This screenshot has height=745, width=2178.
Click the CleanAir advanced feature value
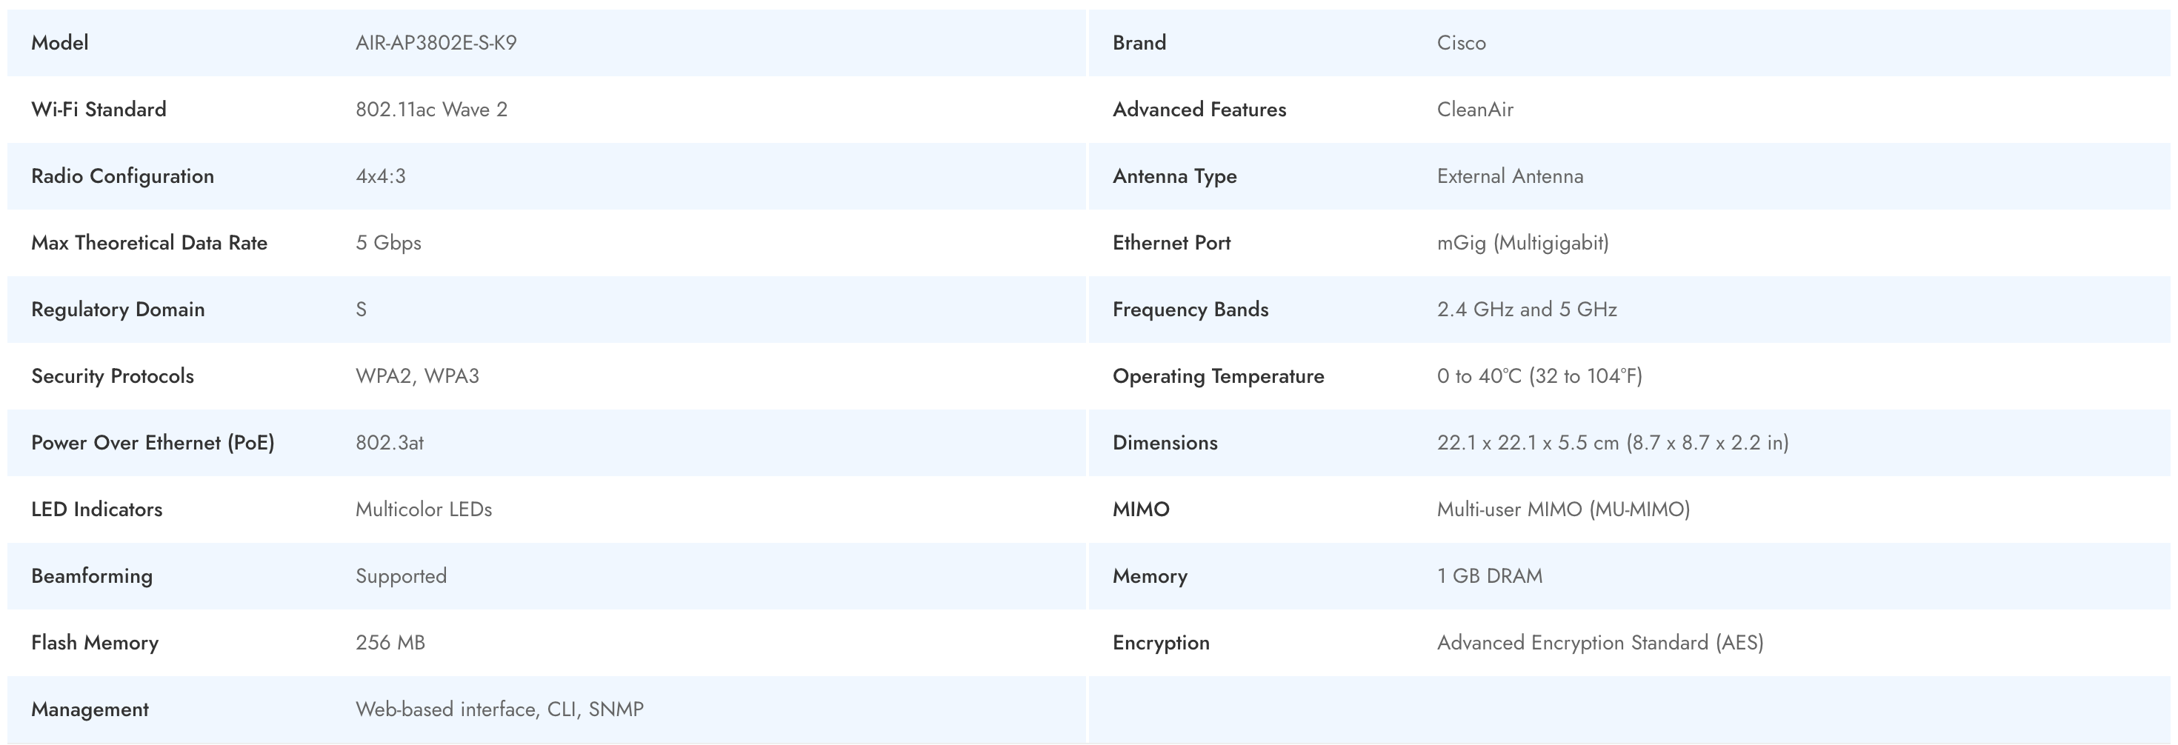pyautogui.click(x=1474, y=110)
